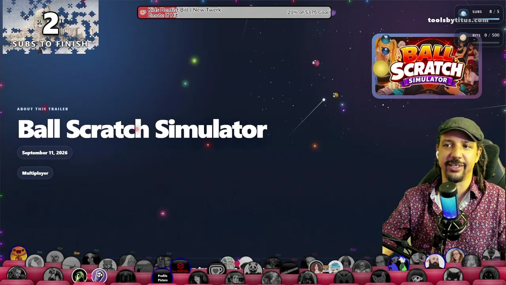This screenshot has height=285, width=506.
Task: Click the green-haired character avatar
Action: [x=79, y=275]
